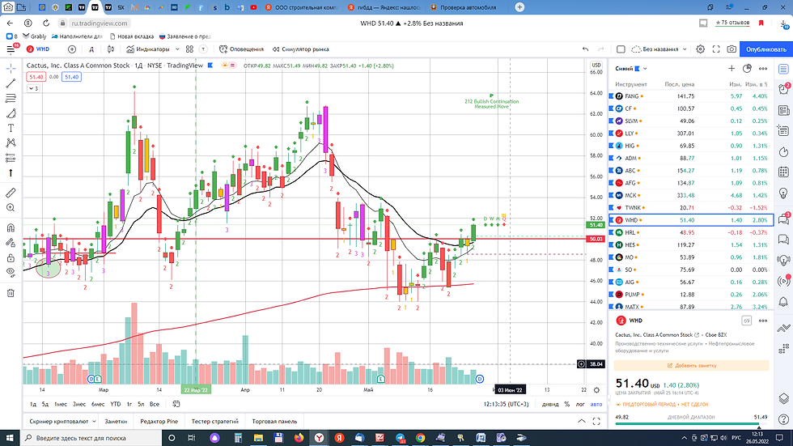793x446 pixels.
Task: Undo the last chart action
Action: [x=586, y=49]
